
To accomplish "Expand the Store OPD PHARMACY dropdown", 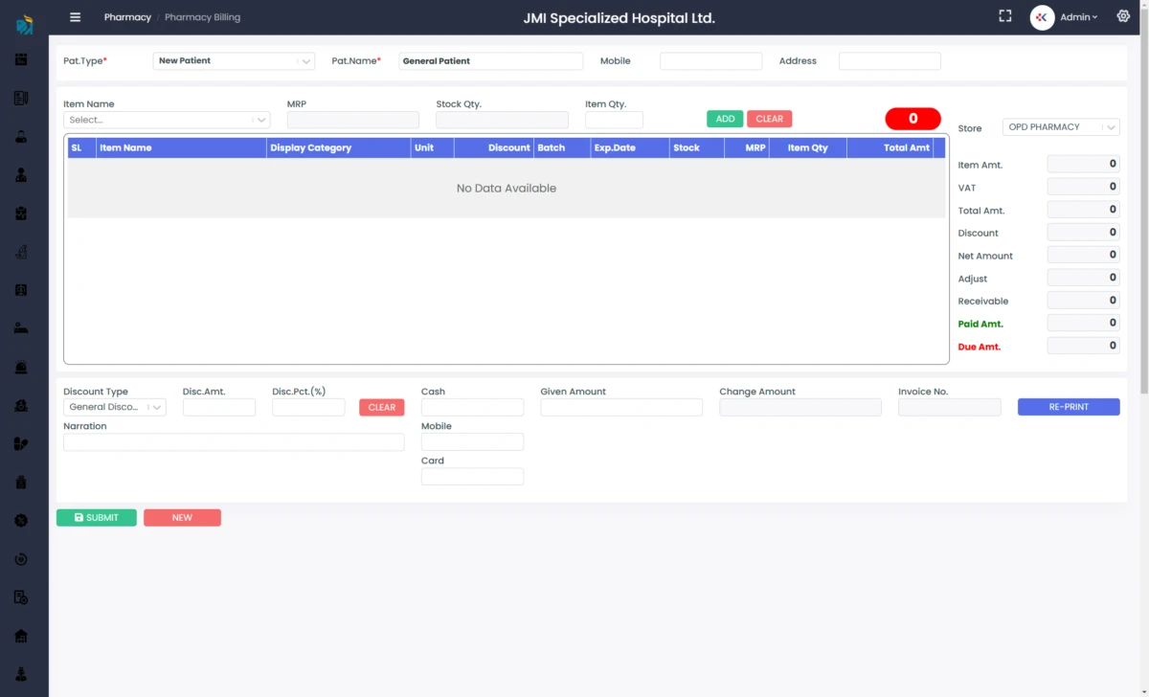I will [1061, 127].
